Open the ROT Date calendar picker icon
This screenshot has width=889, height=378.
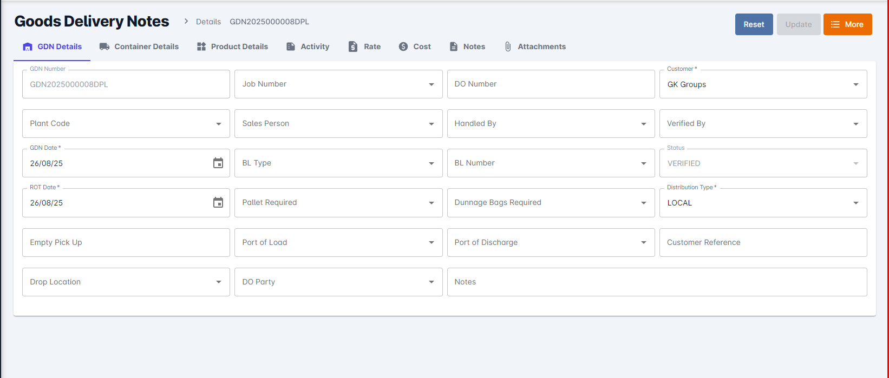[218, 203]
